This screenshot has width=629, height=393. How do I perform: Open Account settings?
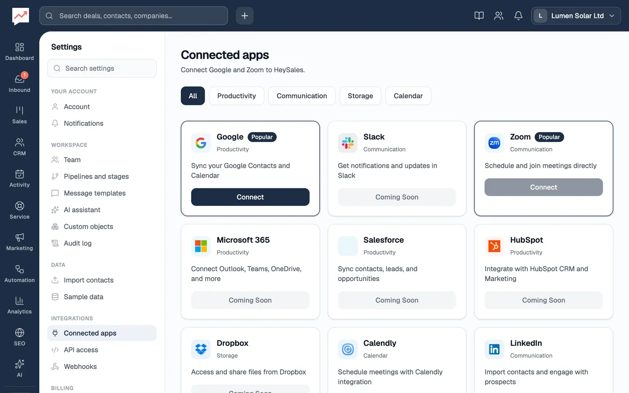pos(102,107)
